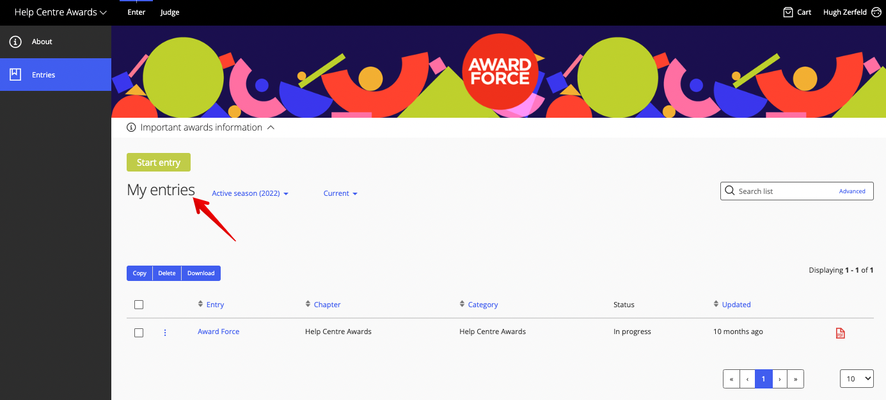Open the Current status filter dropdown
The width and height of the screenshot is (886, 400).
[x=340, y=193]
